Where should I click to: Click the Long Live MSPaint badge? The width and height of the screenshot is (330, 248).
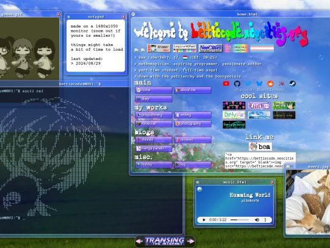pyautogui.click(x=185, y=48)
